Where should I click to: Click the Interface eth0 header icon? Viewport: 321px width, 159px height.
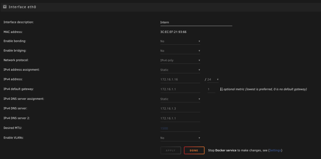(5, 7)
